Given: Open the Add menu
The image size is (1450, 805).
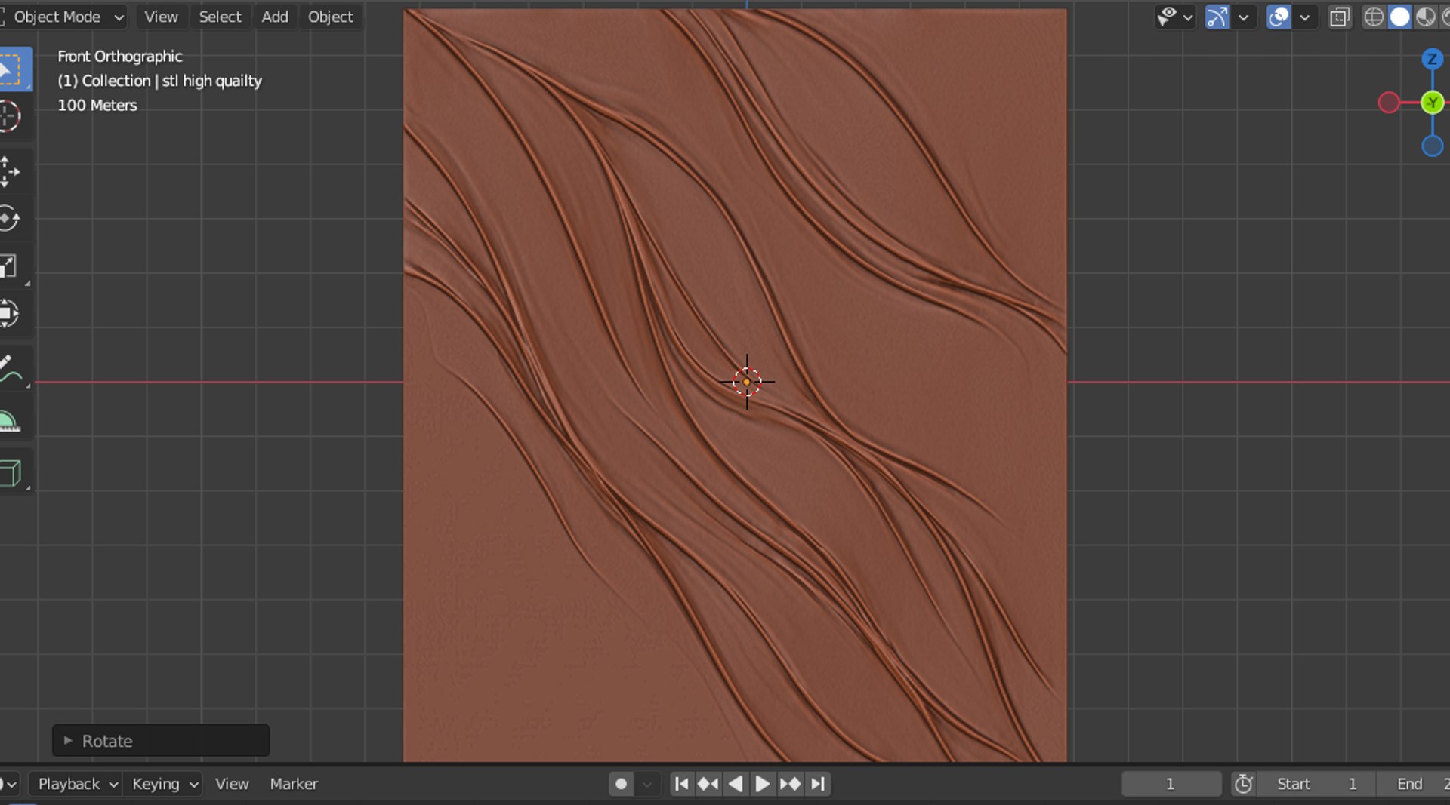Looking at the screenshot, I should (275, 17).
